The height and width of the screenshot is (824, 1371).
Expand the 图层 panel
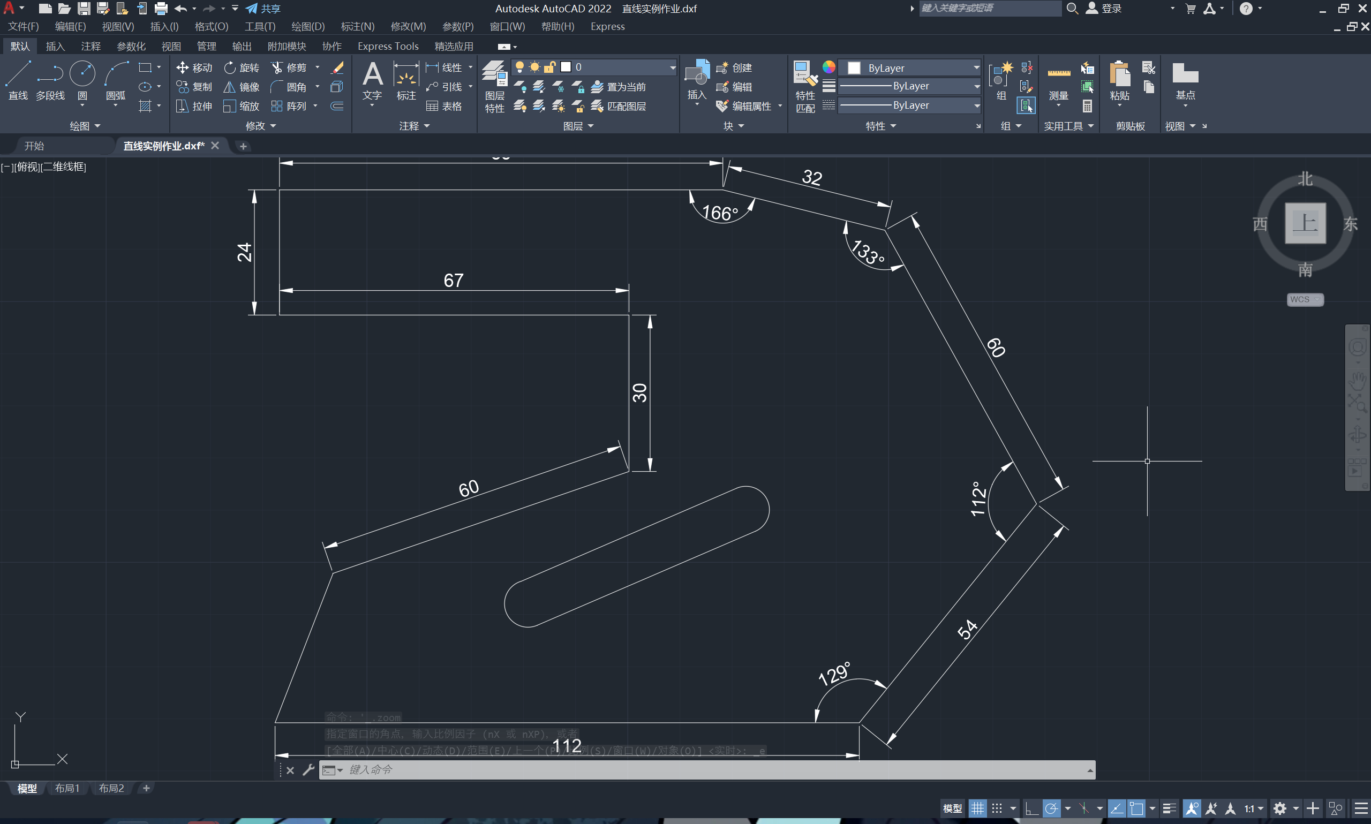click(578, 126)
